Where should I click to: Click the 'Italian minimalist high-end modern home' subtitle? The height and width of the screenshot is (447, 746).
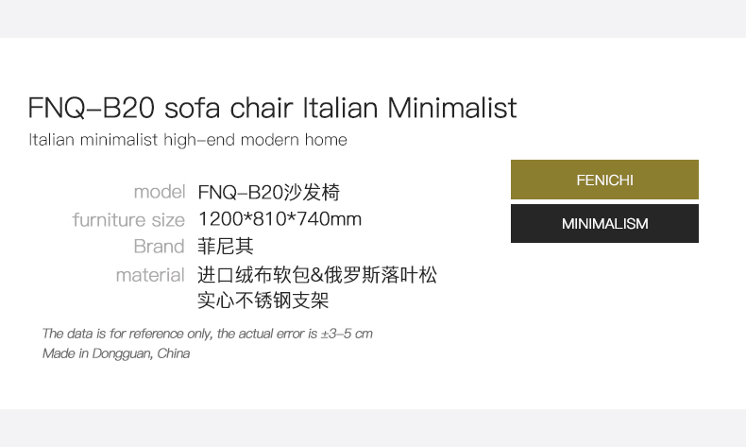coord(188,140)
